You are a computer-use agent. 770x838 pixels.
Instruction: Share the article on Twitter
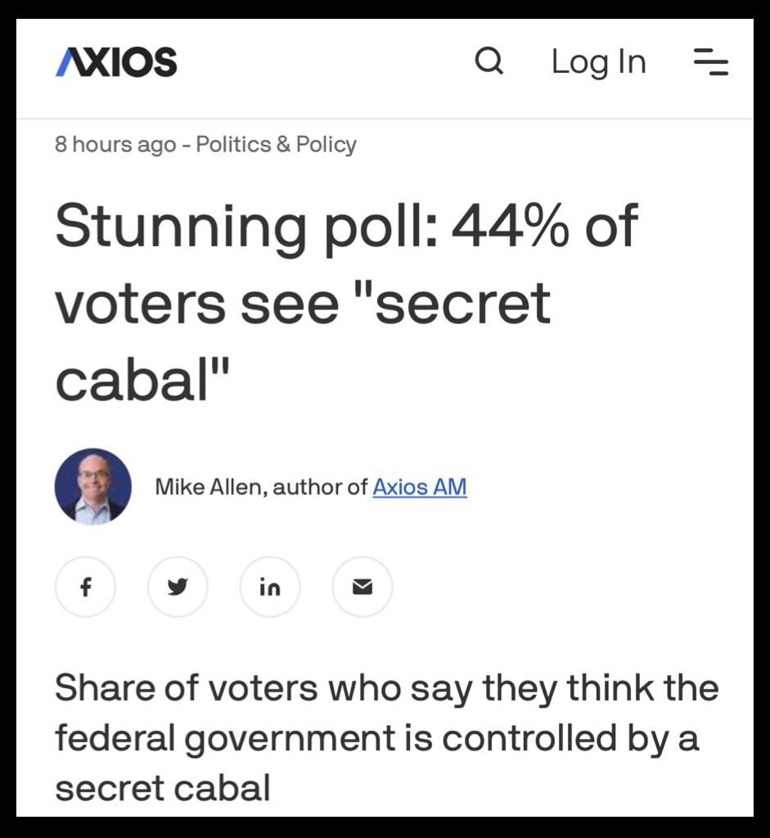click(178, 587)
